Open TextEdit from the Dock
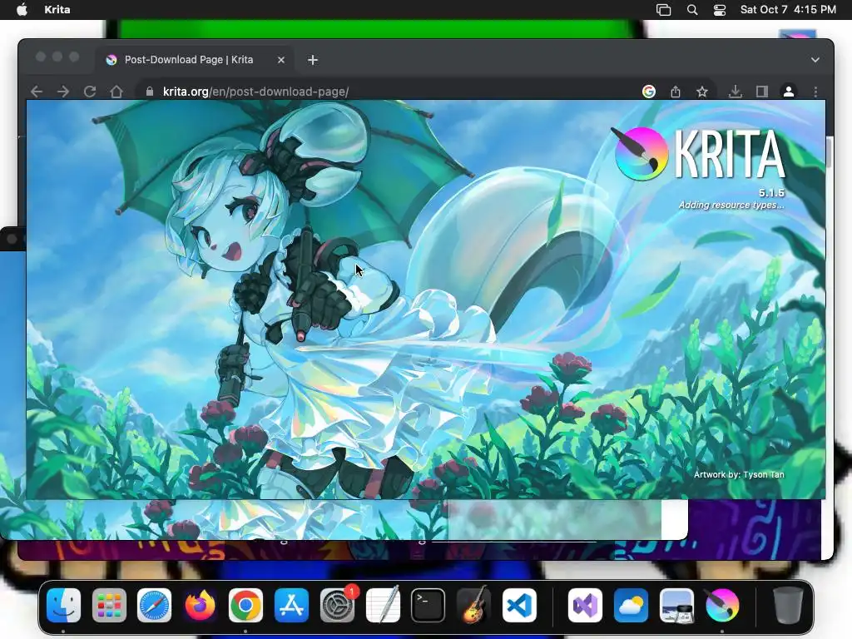 383,606
